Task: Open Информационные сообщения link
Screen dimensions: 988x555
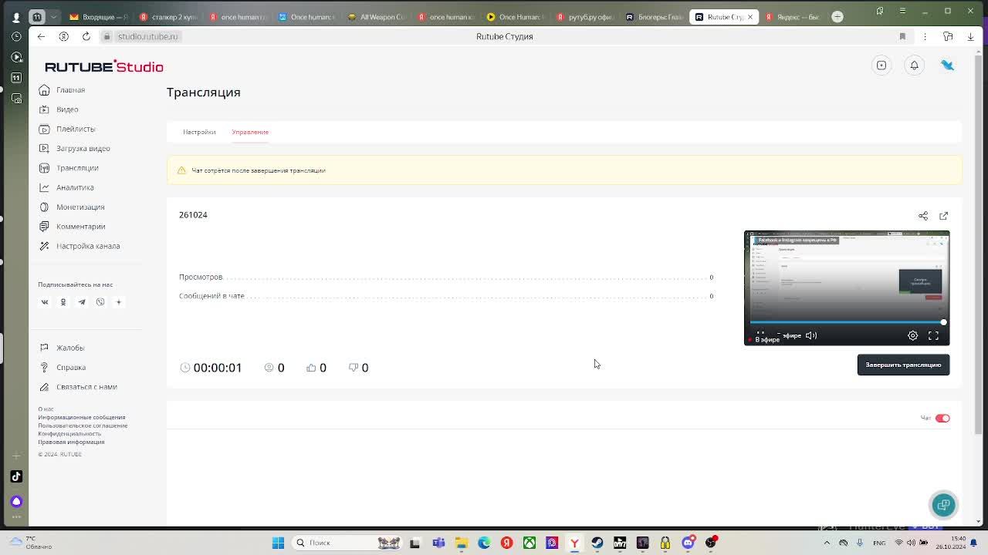Action: point(81,417)
